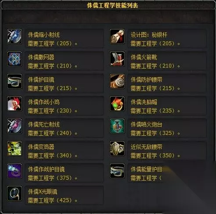This screenshot has width=216, height=214.
Task: Select the 侏儒作战小鸡 chicken icon
Action: click(14, 104)
